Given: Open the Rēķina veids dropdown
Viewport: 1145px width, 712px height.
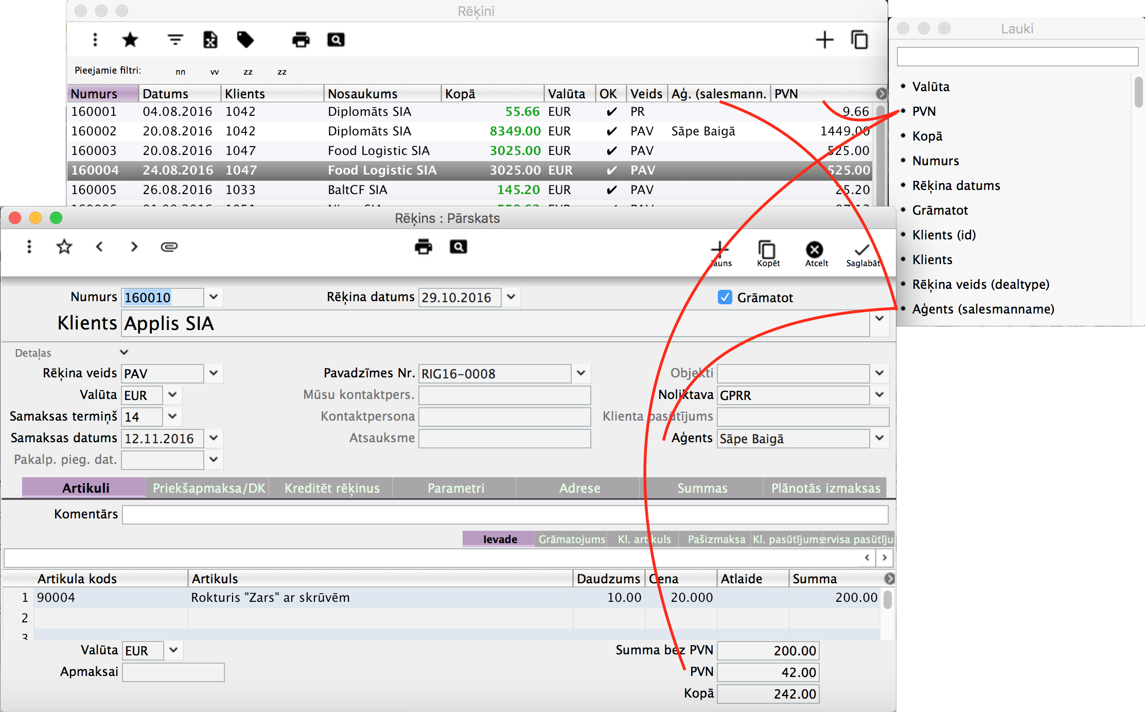Looking at the screenshot, I should pos(214,373).
